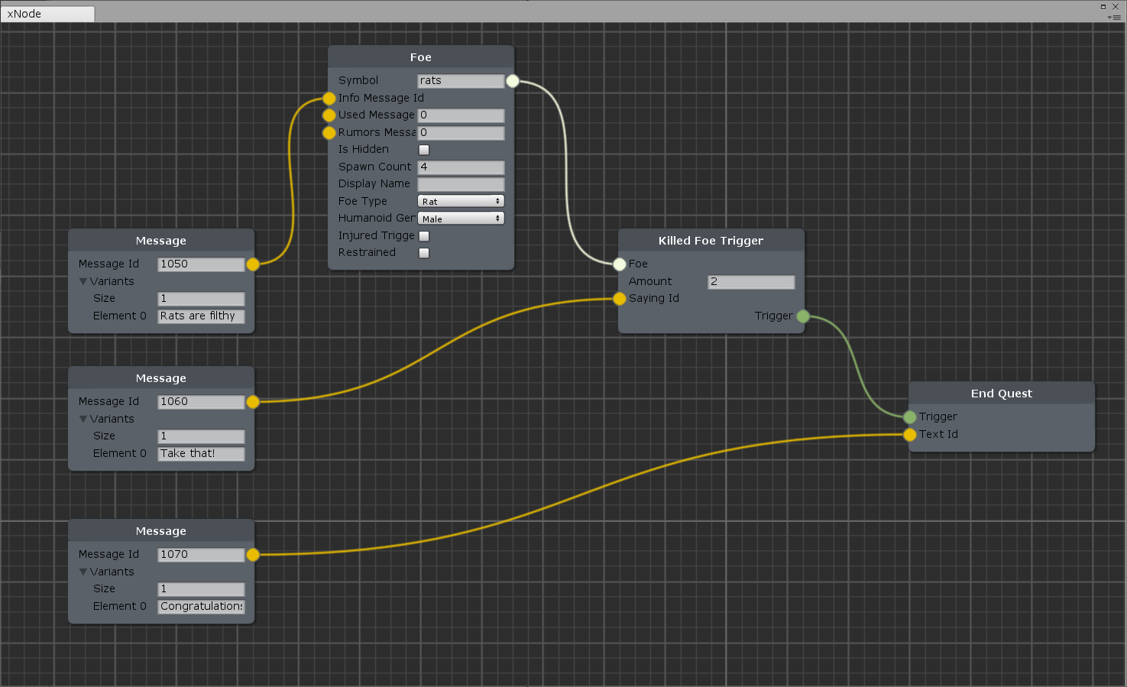Viewport: 1127px width, 687px height.
Task: Click the Foe Symbol output port
Action: click(x=513, y=81)
